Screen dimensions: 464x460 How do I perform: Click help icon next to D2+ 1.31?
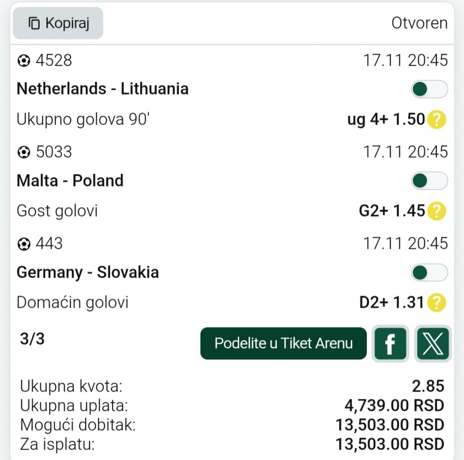pos(437,303)
